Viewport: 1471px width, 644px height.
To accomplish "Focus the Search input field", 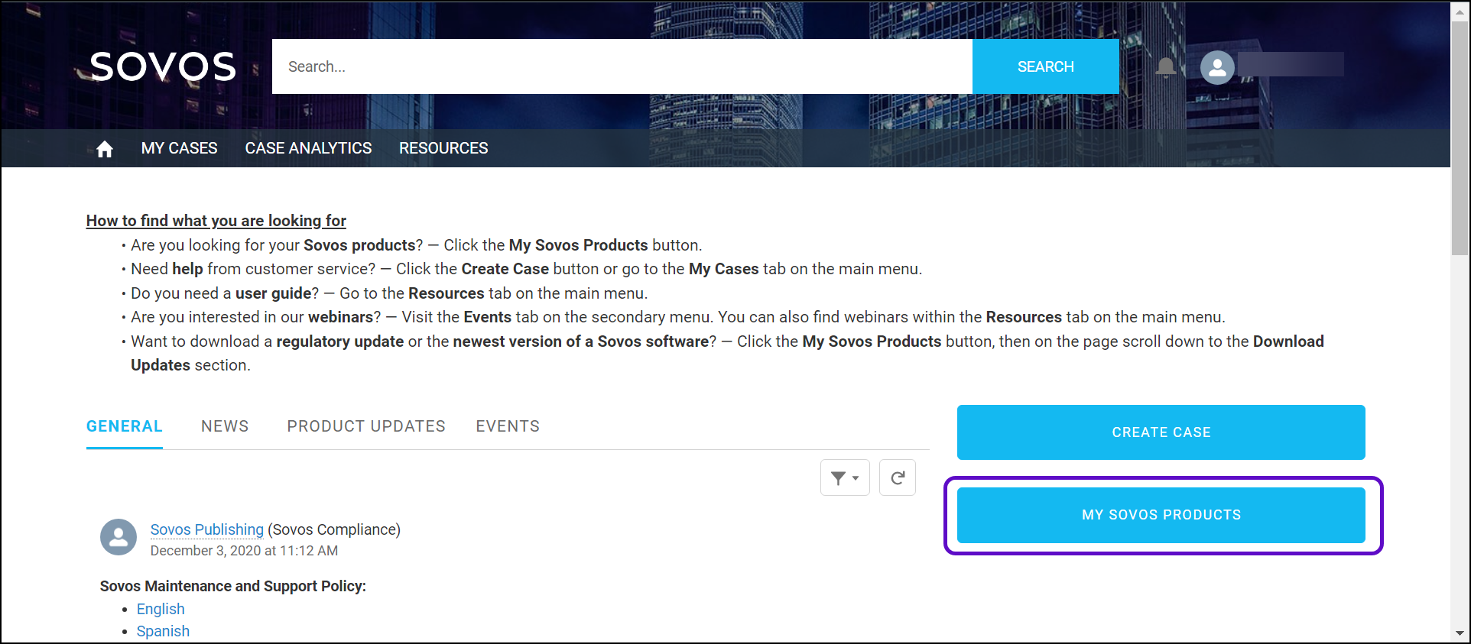I will 622,66.
